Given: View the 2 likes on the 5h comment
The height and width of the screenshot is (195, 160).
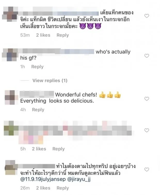Looking at the screenshot, I should 39,149.
